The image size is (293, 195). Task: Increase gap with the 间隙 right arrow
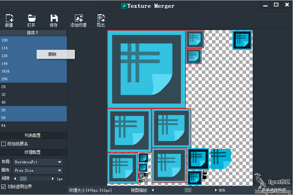[x=53, y=179]
